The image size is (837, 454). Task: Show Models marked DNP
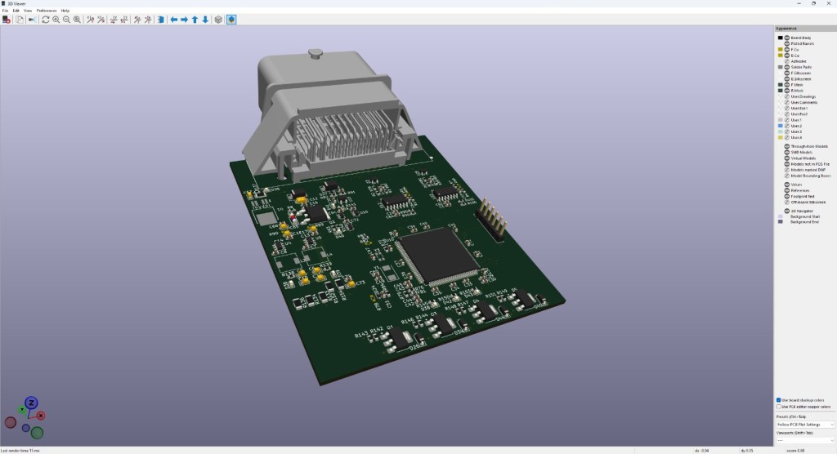(x=787, y=170)
